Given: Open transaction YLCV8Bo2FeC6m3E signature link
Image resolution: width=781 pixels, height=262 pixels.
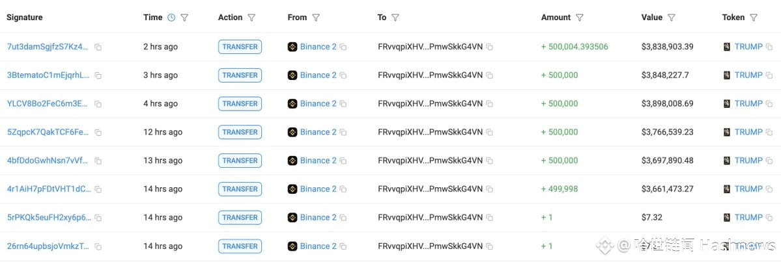Looking at the screenshot, I should pyautogui.click(x=48, y=103).
